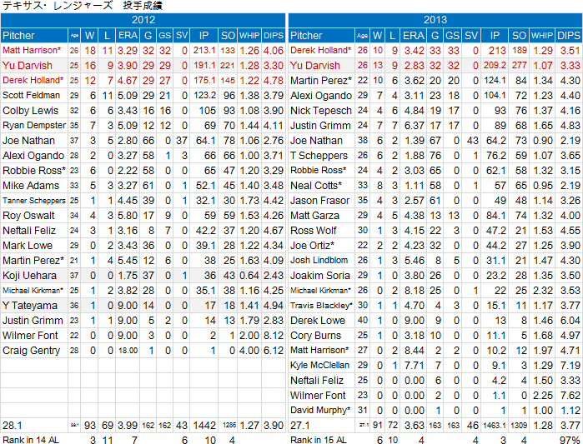Screen dimensions: 583x444
Task: Select Derek Holland* in the 2013 table
Action: (320, 50)
